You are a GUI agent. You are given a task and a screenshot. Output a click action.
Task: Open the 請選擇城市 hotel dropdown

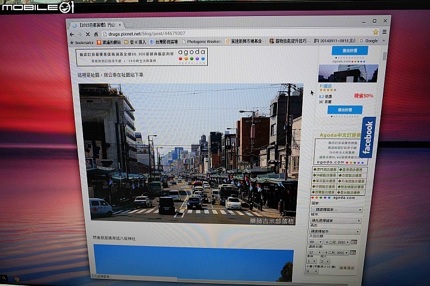[334, 231]
